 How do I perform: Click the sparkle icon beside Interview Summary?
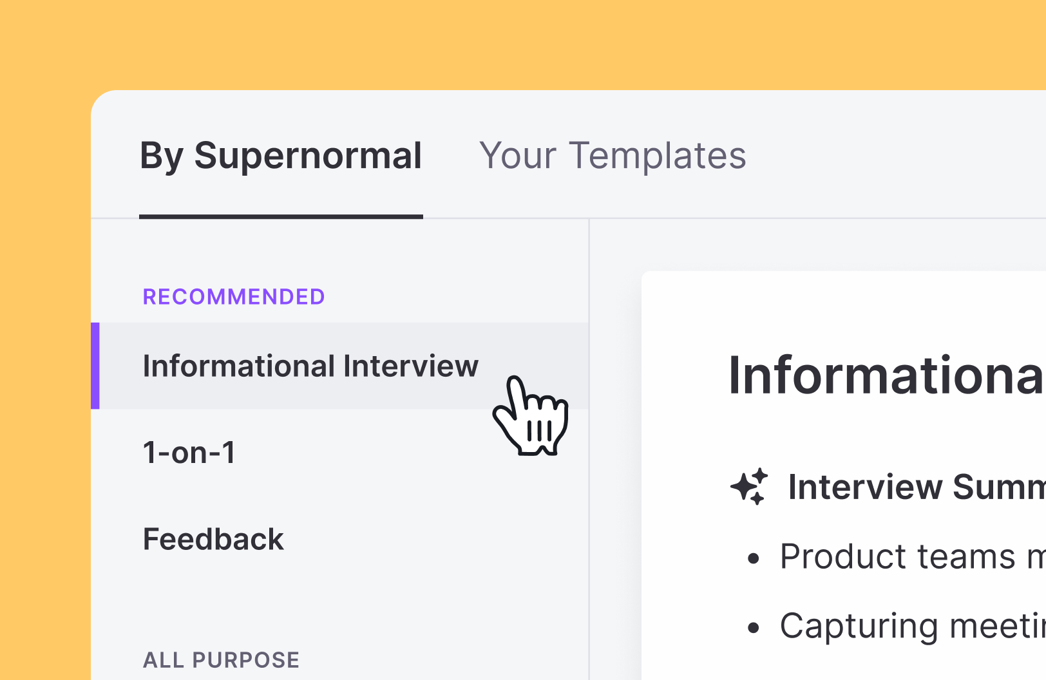click(x=749, y=486)
